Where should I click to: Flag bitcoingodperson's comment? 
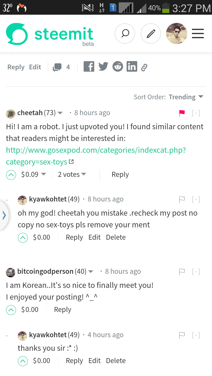pyautogui.click(x=182, y=272)
